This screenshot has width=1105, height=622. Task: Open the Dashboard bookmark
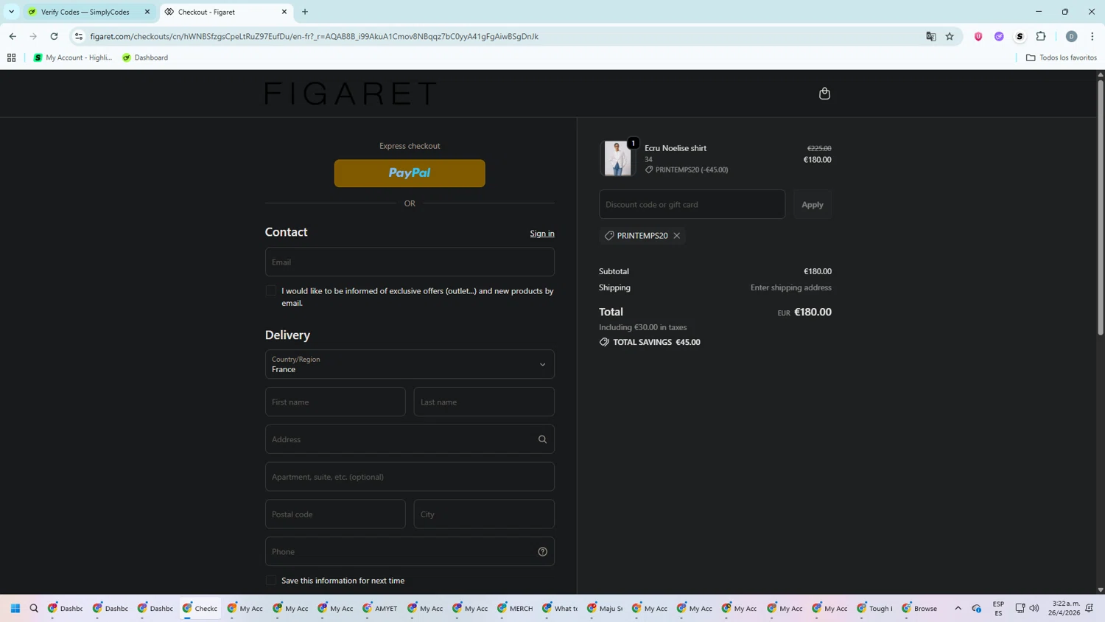[x=145, y=57]
